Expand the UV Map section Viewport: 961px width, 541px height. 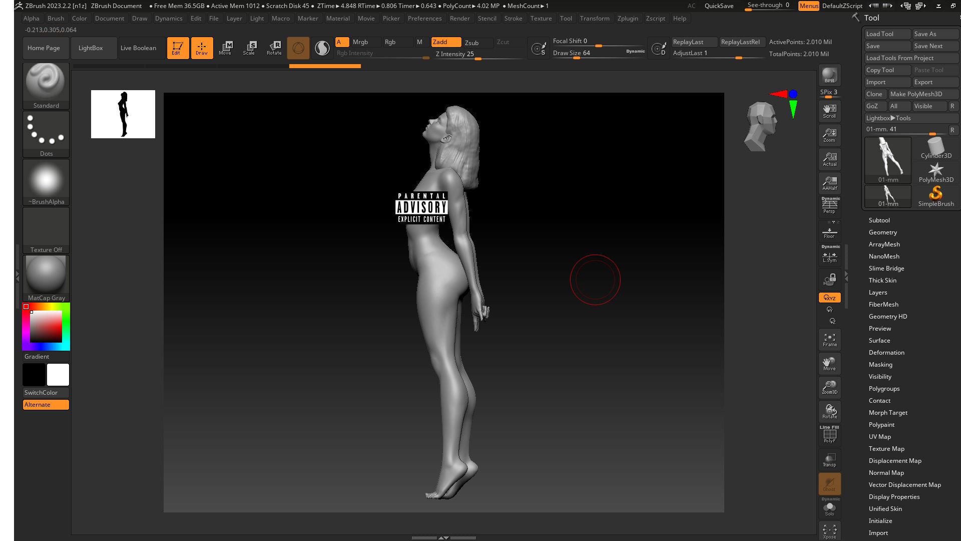[879, 437]
